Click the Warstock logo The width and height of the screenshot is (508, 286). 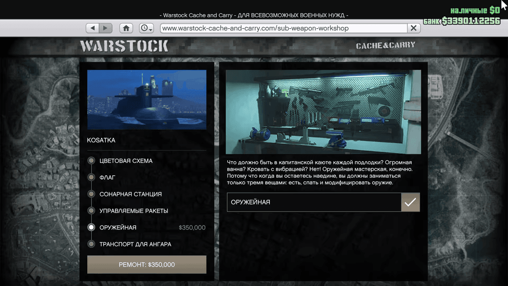pos(124,46)
